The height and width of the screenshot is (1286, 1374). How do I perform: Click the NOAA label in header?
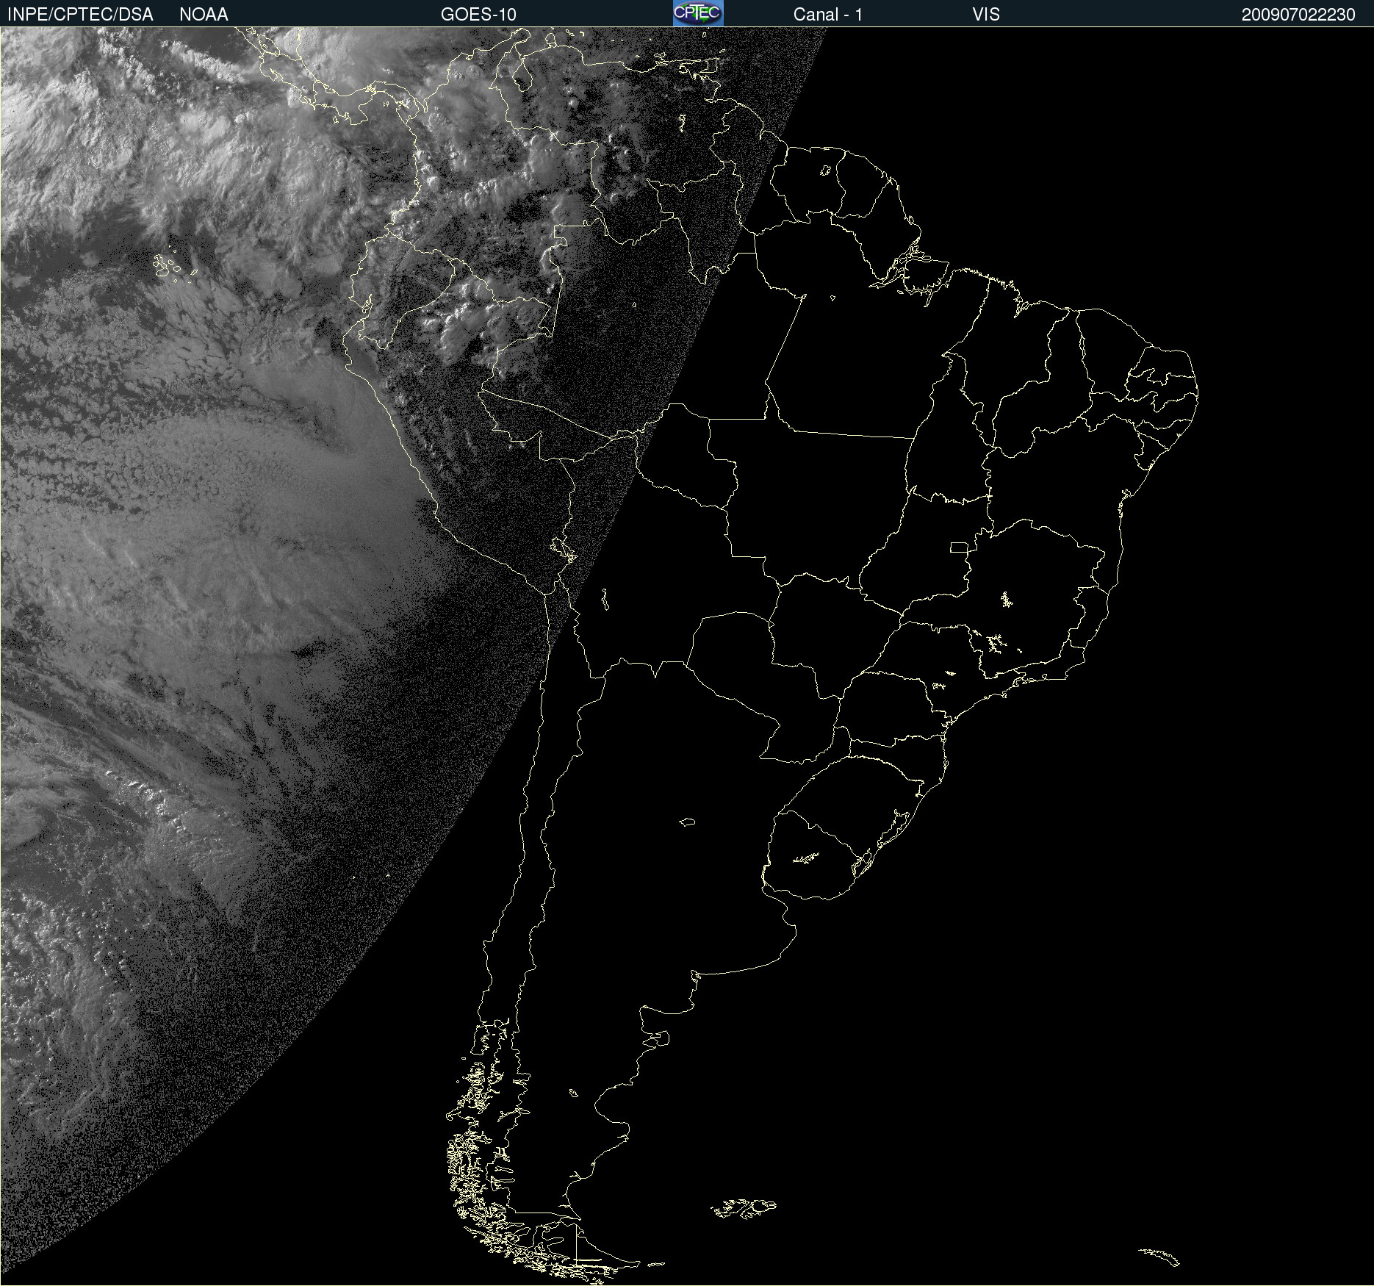click(x=204, y=15)
